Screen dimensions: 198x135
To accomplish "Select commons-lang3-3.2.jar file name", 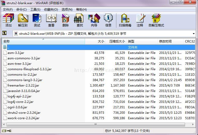I will tap(25, 80).
